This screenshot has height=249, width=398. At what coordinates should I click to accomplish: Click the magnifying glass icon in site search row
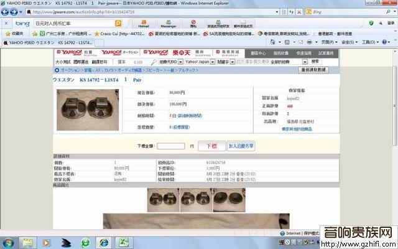click(x=154, y=62)
